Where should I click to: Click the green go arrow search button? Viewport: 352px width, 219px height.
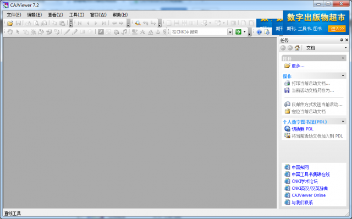pyautogui.click(x=238, y=32)
